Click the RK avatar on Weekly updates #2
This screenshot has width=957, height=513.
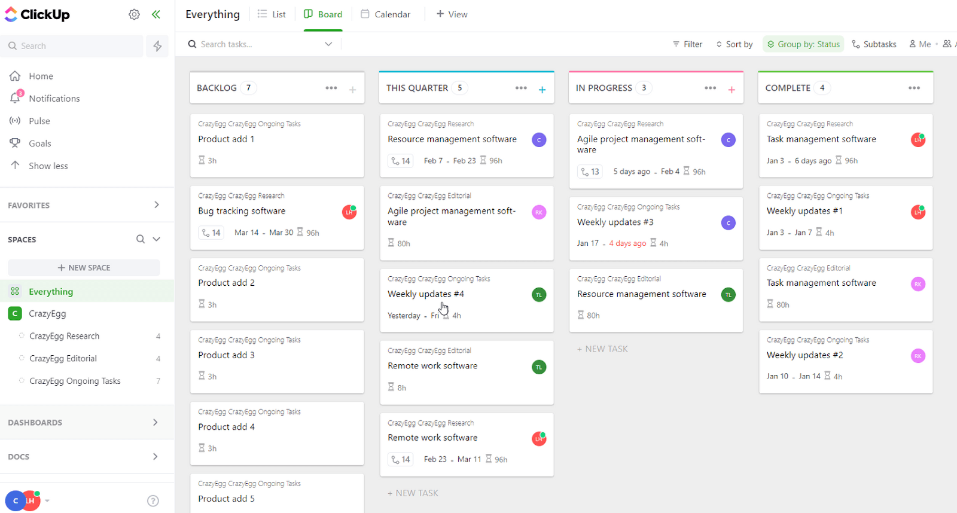918,356
